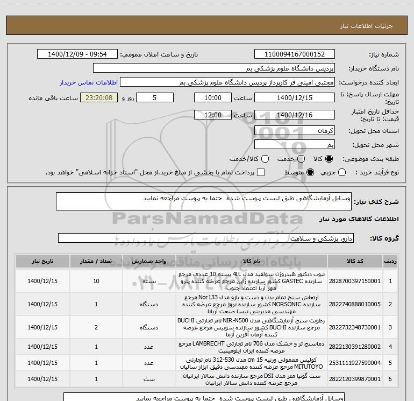This screenshot has width=414, height=401.
Task: Click quantity 10 in row 1
Action: [x=96, y=281]
